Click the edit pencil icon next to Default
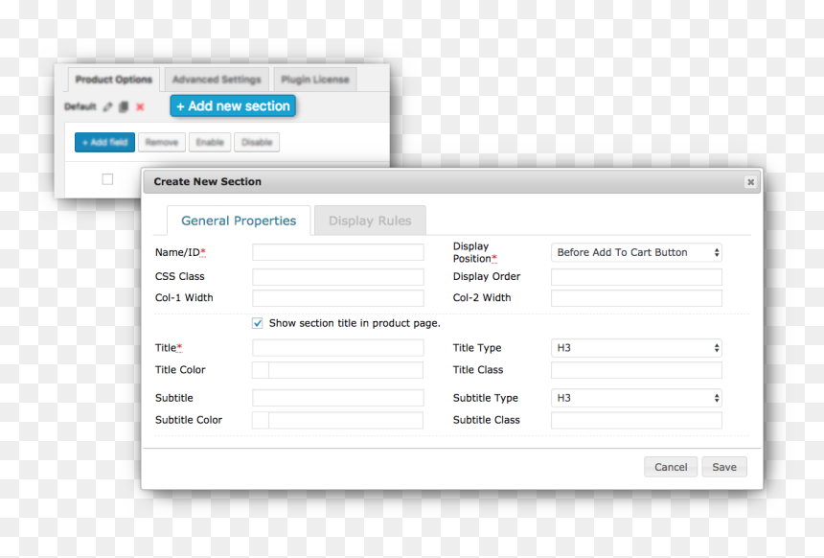This screenshot has width=824, height=558. (107, 106)
